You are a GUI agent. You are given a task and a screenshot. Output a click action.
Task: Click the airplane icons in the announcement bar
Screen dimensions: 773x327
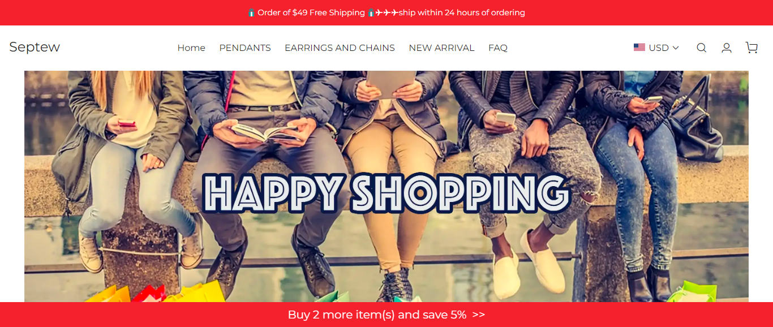coord(387,12)
